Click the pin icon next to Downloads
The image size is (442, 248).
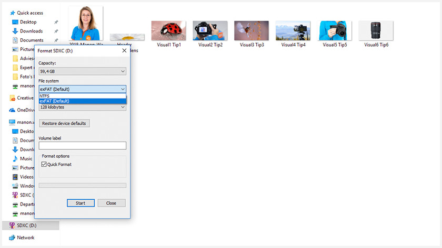point(56,31)
